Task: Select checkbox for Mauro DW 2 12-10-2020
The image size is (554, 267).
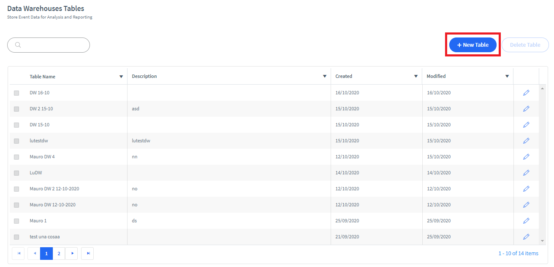Action: coord(16,189)
